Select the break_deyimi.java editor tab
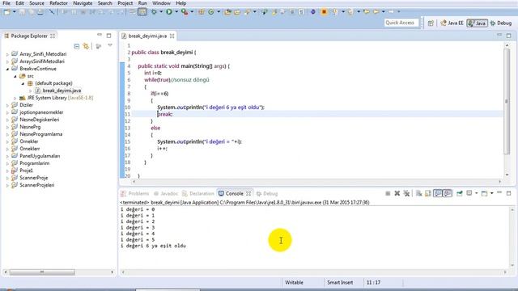 click(147, 36)
